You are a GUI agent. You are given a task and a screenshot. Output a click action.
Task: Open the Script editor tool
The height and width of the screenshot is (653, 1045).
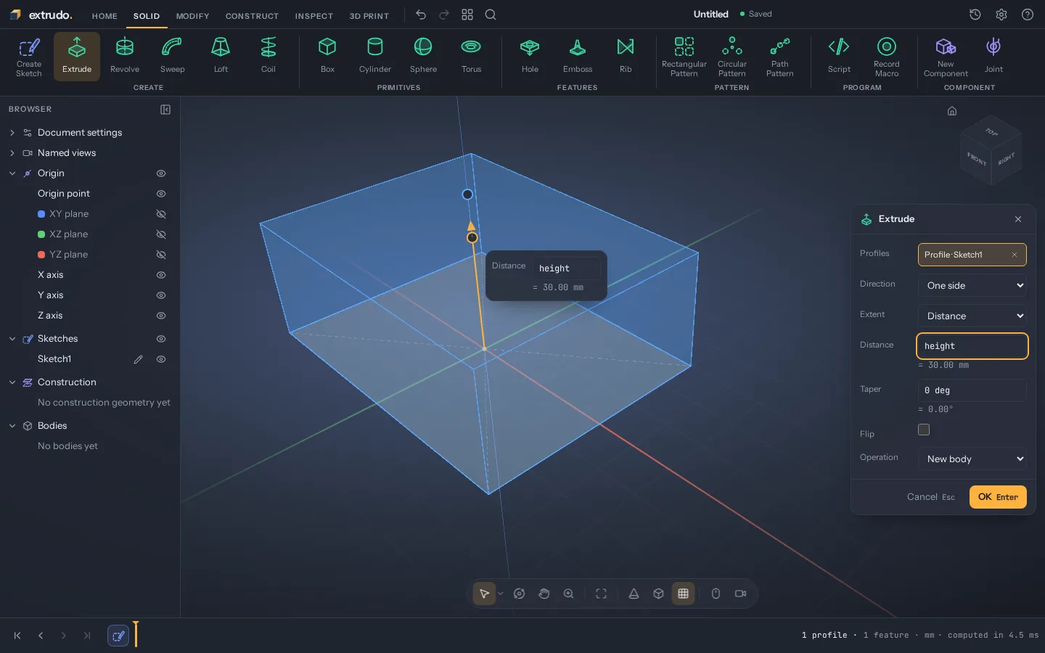839,56
